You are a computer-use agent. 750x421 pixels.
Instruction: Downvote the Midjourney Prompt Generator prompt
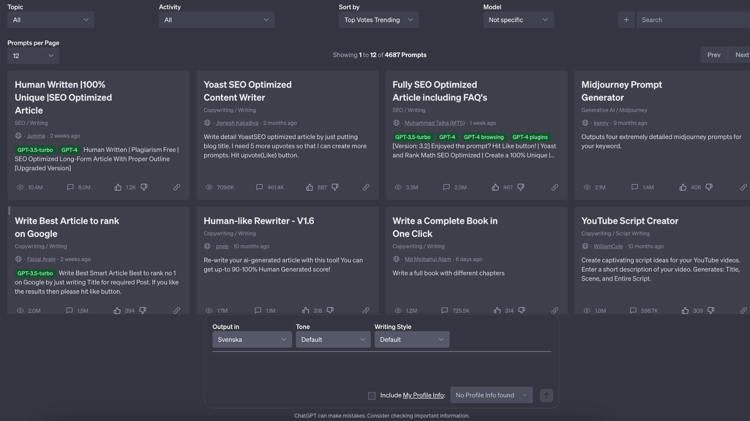pyautogui.click(x=709, y=188)
